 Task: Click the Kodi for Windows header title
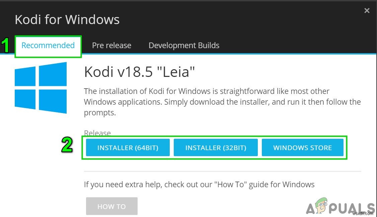[67, 19]
